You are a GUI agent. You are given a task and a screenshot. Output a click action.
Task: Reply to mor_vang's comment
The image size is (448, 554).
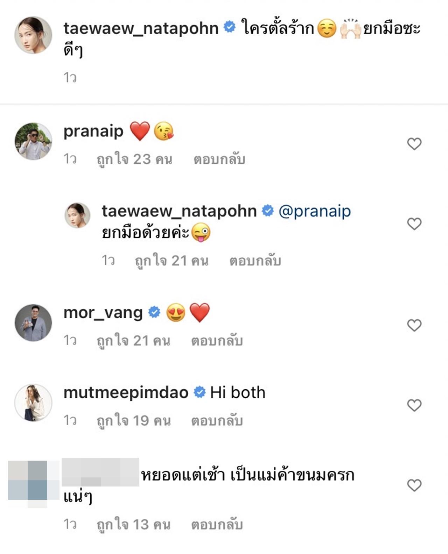(x=217, y=341)
